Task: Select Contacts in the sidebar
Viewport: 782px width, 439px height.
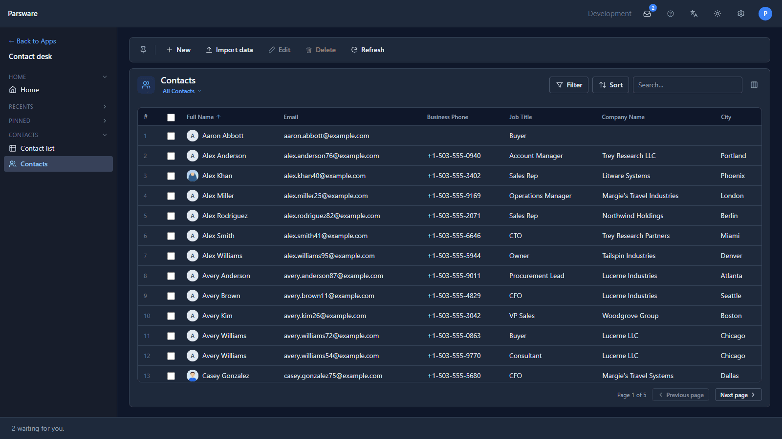Action: 58,164
